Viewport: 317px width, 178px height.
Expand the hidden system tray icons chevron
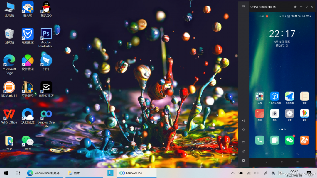pyautogui.click(x=233, y=173)
